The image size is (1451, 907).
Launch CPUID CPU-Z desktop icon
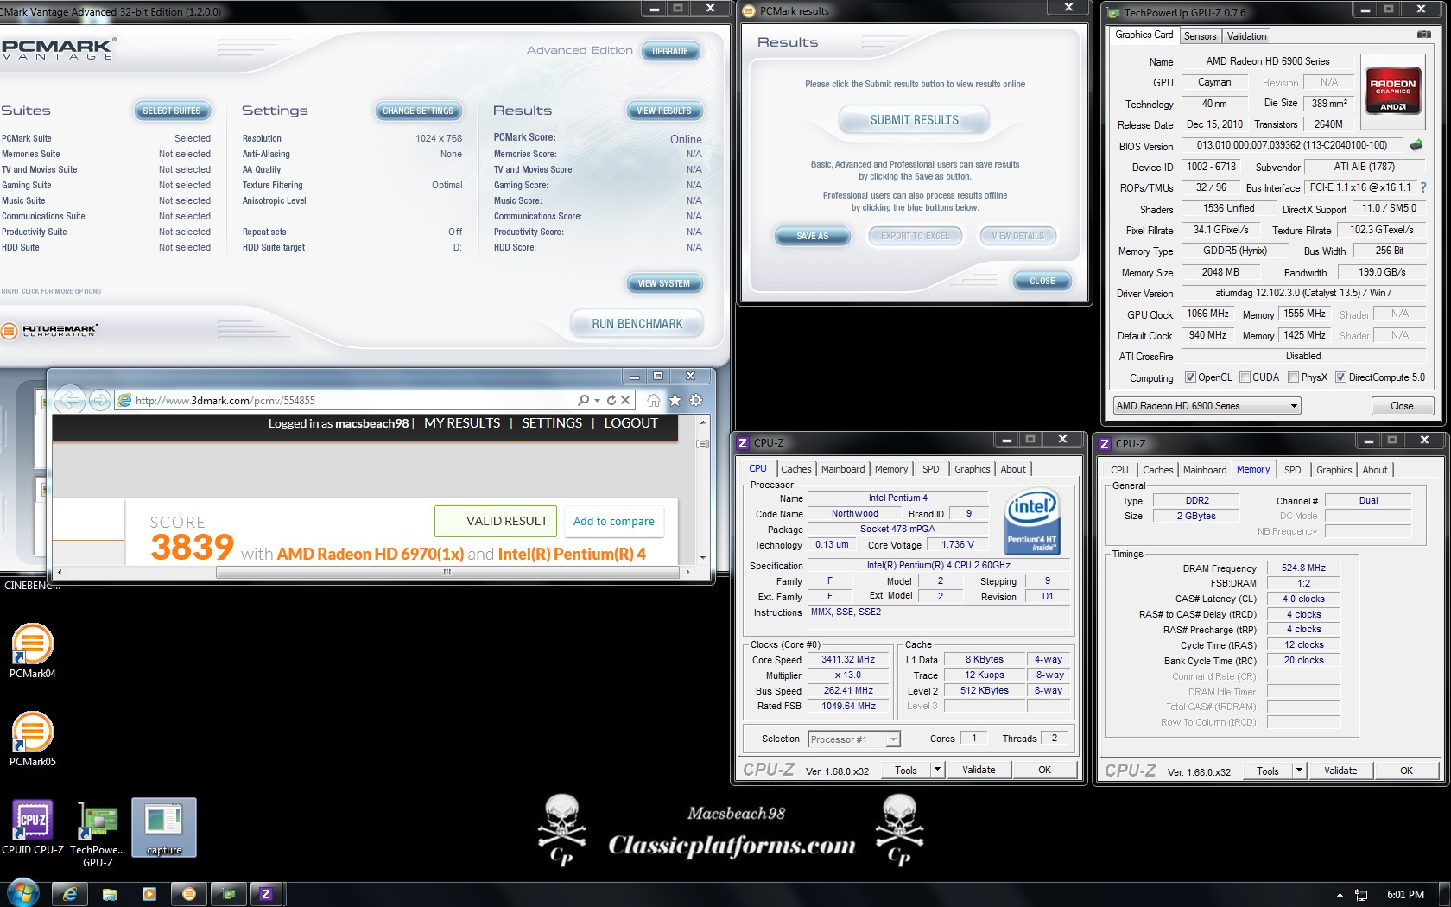33,828
